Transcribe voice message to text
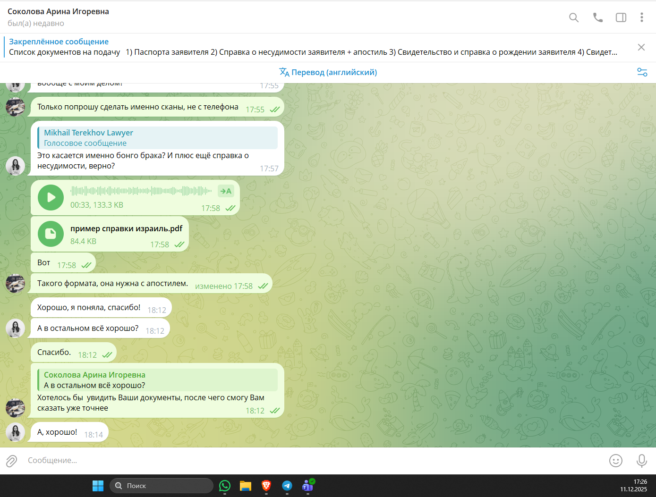Screen dimensions: 656x497 (226, 191)
